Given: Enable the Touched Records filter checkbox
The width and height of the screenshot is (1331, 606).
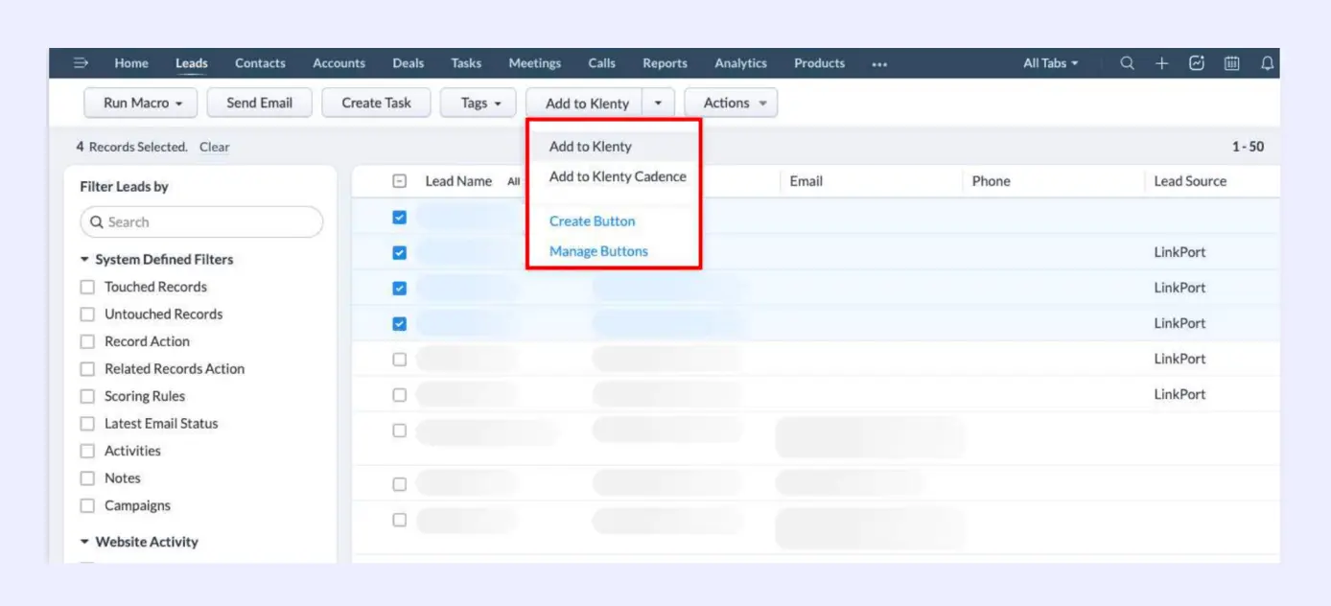Looking at the screenshot, I should (88, 287).
